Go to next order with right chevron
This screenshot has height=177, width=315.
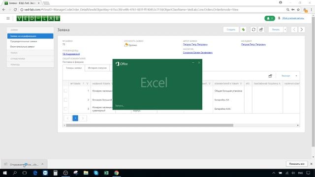click(302, 29)
